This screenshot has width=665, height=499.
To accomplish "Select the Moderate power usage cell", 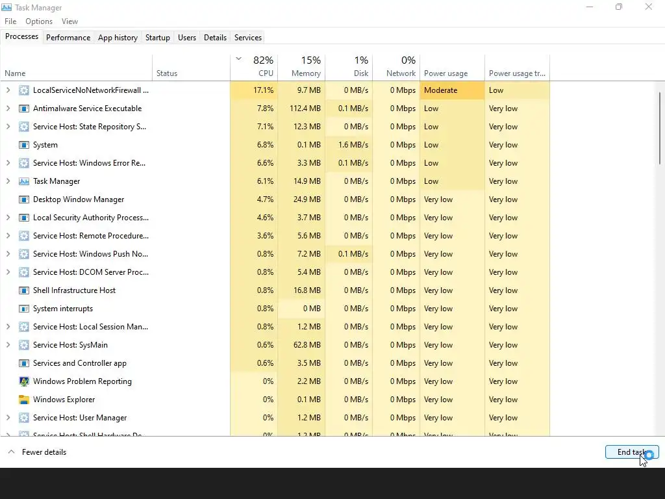I will pyautogui.click(x=453, y=90).
